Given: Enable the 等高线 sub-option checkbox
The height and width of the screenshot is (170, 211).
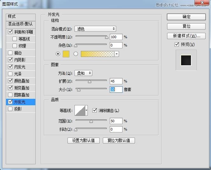Looking at the screenshot, I should click(x=15, y=39).
